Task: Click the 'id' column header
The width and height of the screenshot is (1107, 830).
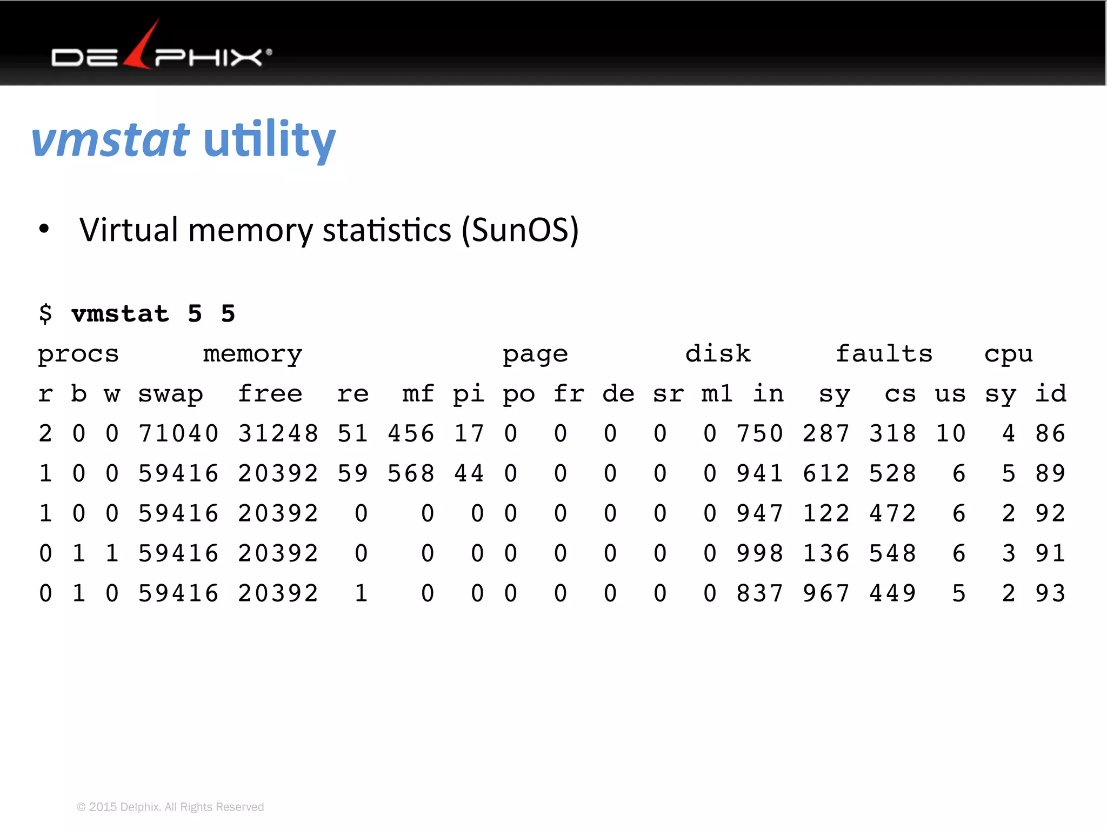Action: click(x=1051, y=393)
